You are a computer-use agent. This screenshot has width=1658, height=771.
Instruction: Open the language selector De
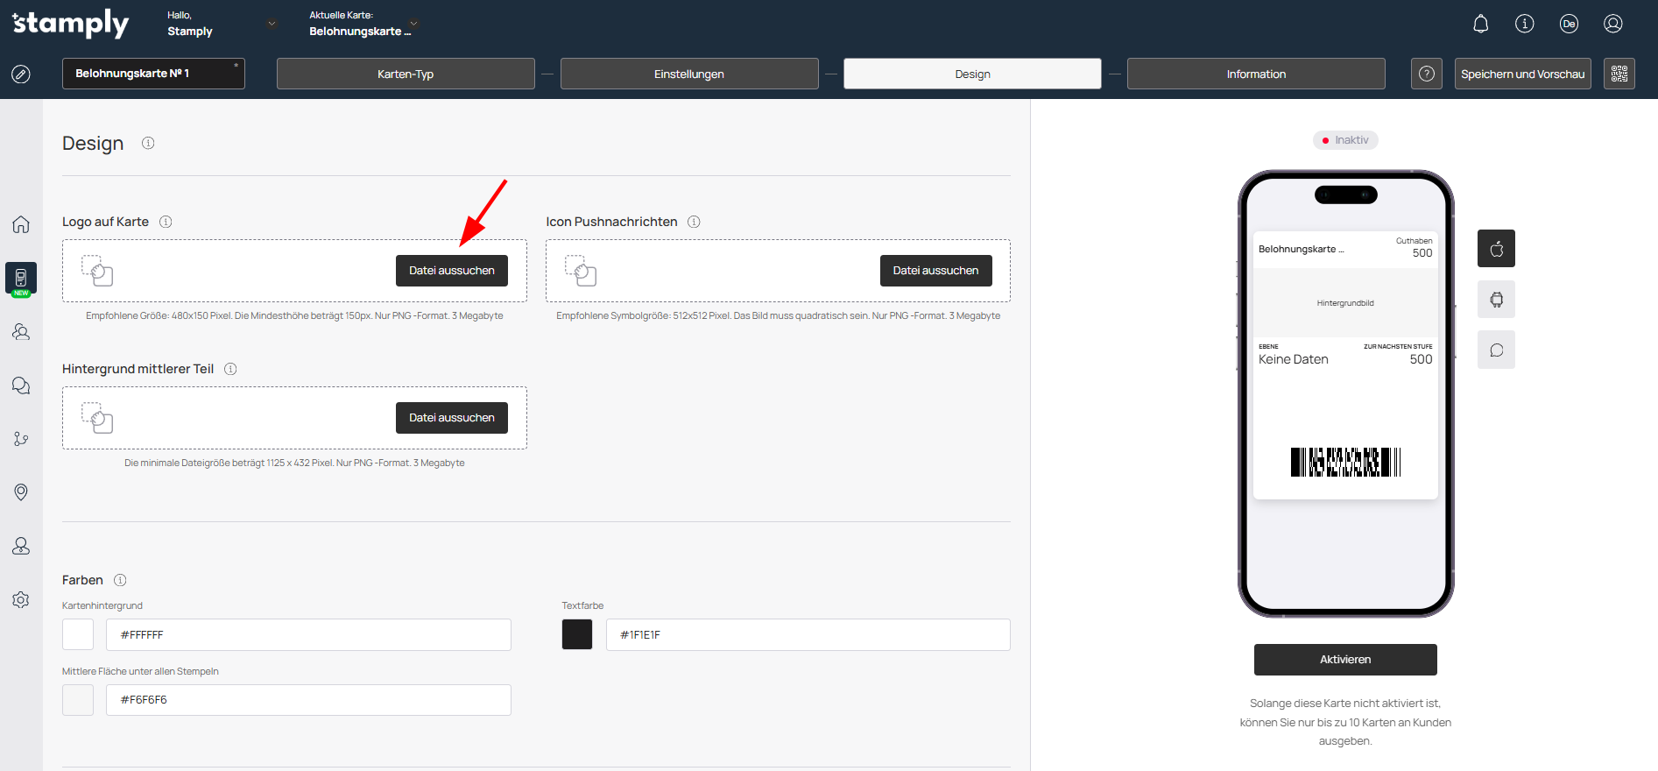(x=1569, y=24)
